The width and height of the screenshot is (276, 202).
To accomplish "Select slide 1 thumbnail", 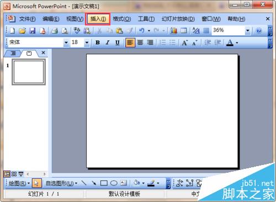I will 29,72.
